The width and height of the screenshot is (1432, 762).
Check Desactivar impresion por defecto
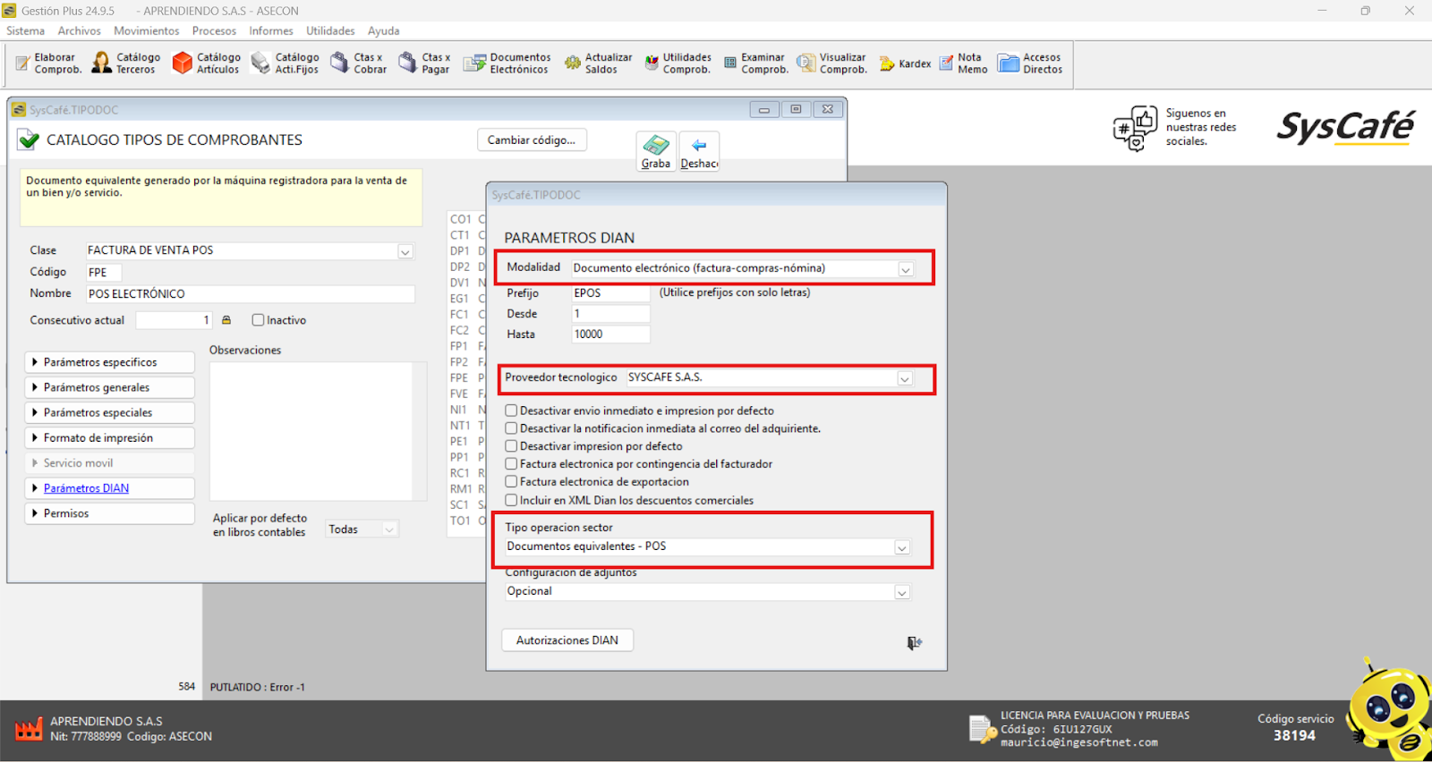pyautogui.click(x=511, y=446)
